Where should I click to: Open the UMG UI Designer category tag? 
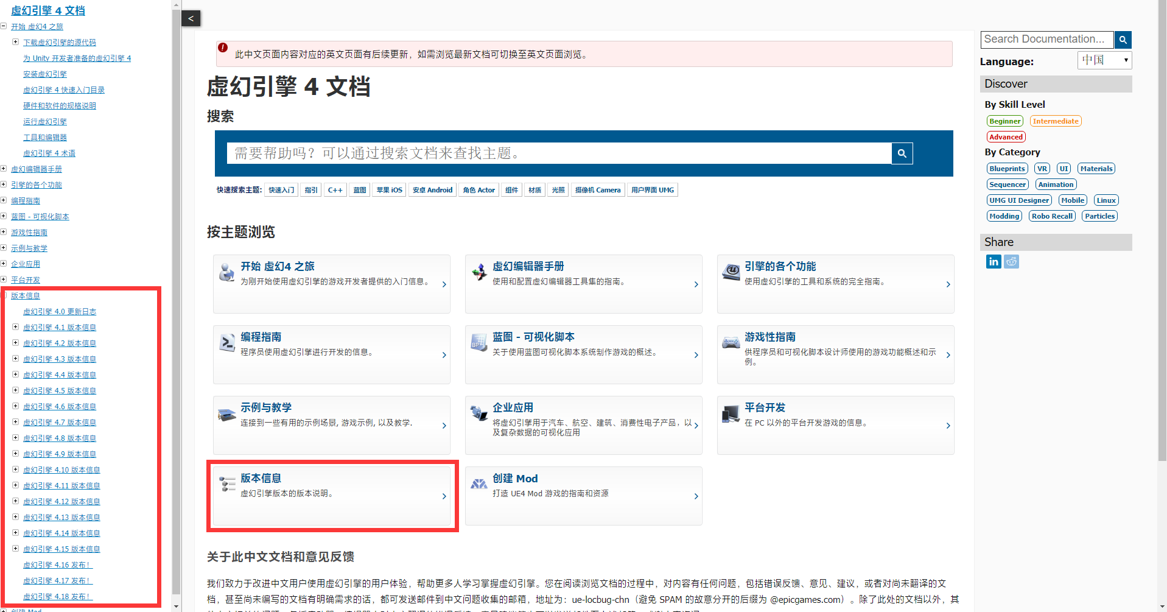click(x=1019, y=200)
